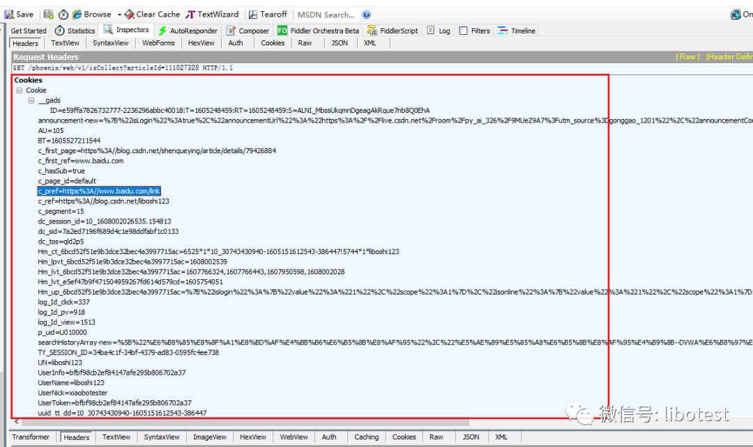The height and width of the screenshot is (447, 753).
Task: Select request HexView inspector tab
Action: 201,43
